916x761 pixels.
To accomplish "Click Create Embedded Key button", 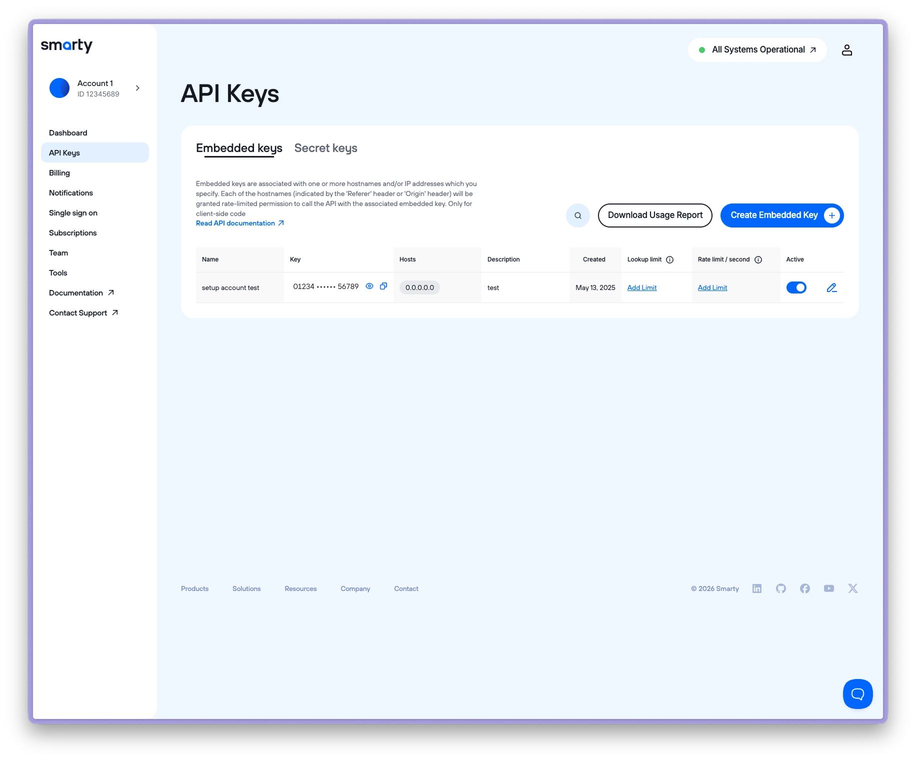I will click(x=781, y=215).
